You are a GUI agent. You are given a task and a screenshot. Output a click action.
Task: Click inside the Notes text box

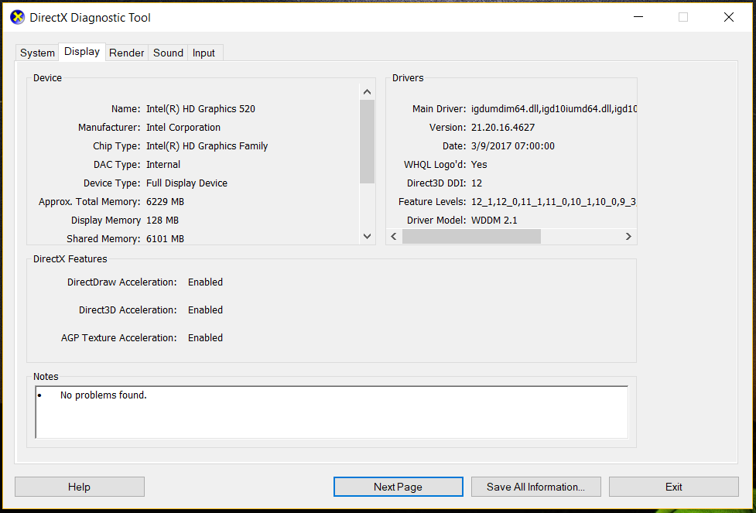(x=332, y=412)
